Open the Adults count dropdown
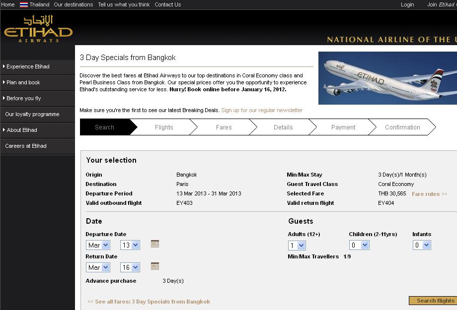The height and width of the screenshot is (310, 457). click(297, 246)
